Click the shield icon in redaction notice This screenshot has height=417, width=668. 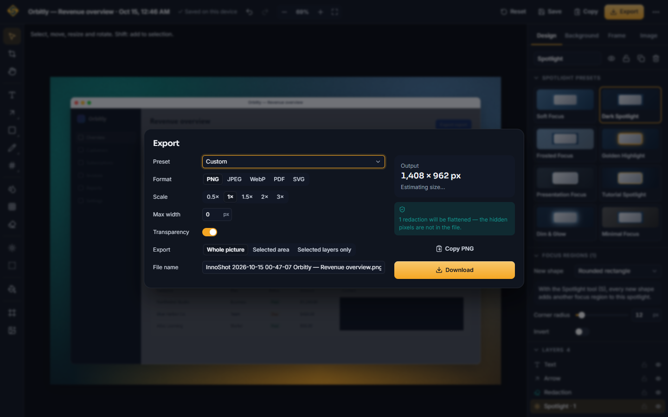coord(402,209)
